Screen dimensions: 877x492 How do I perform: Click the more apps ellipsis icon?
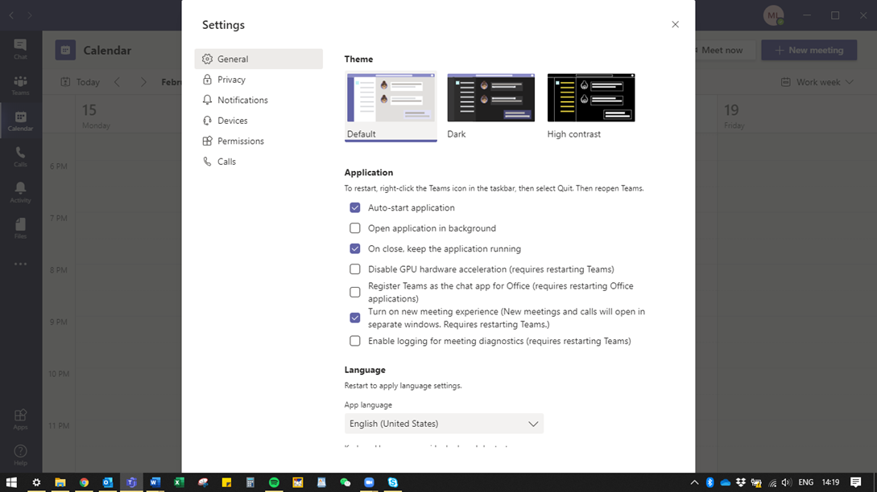pos(20,264)
